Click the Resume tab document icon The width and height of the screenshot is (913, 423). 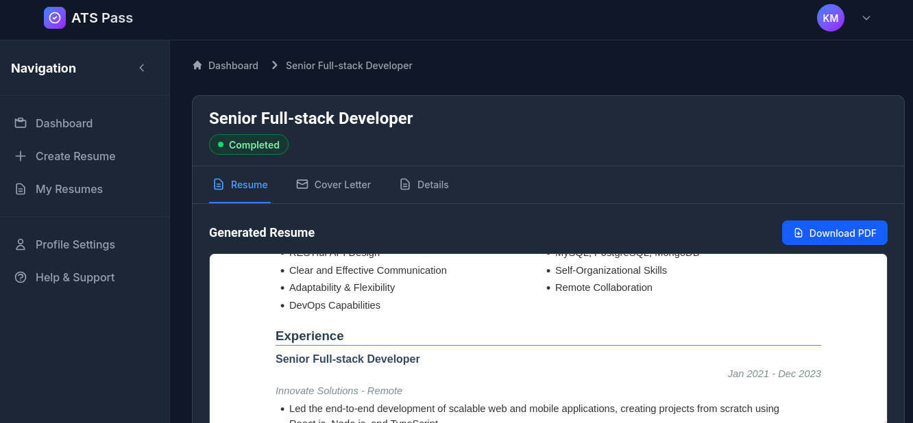(219, 184)
